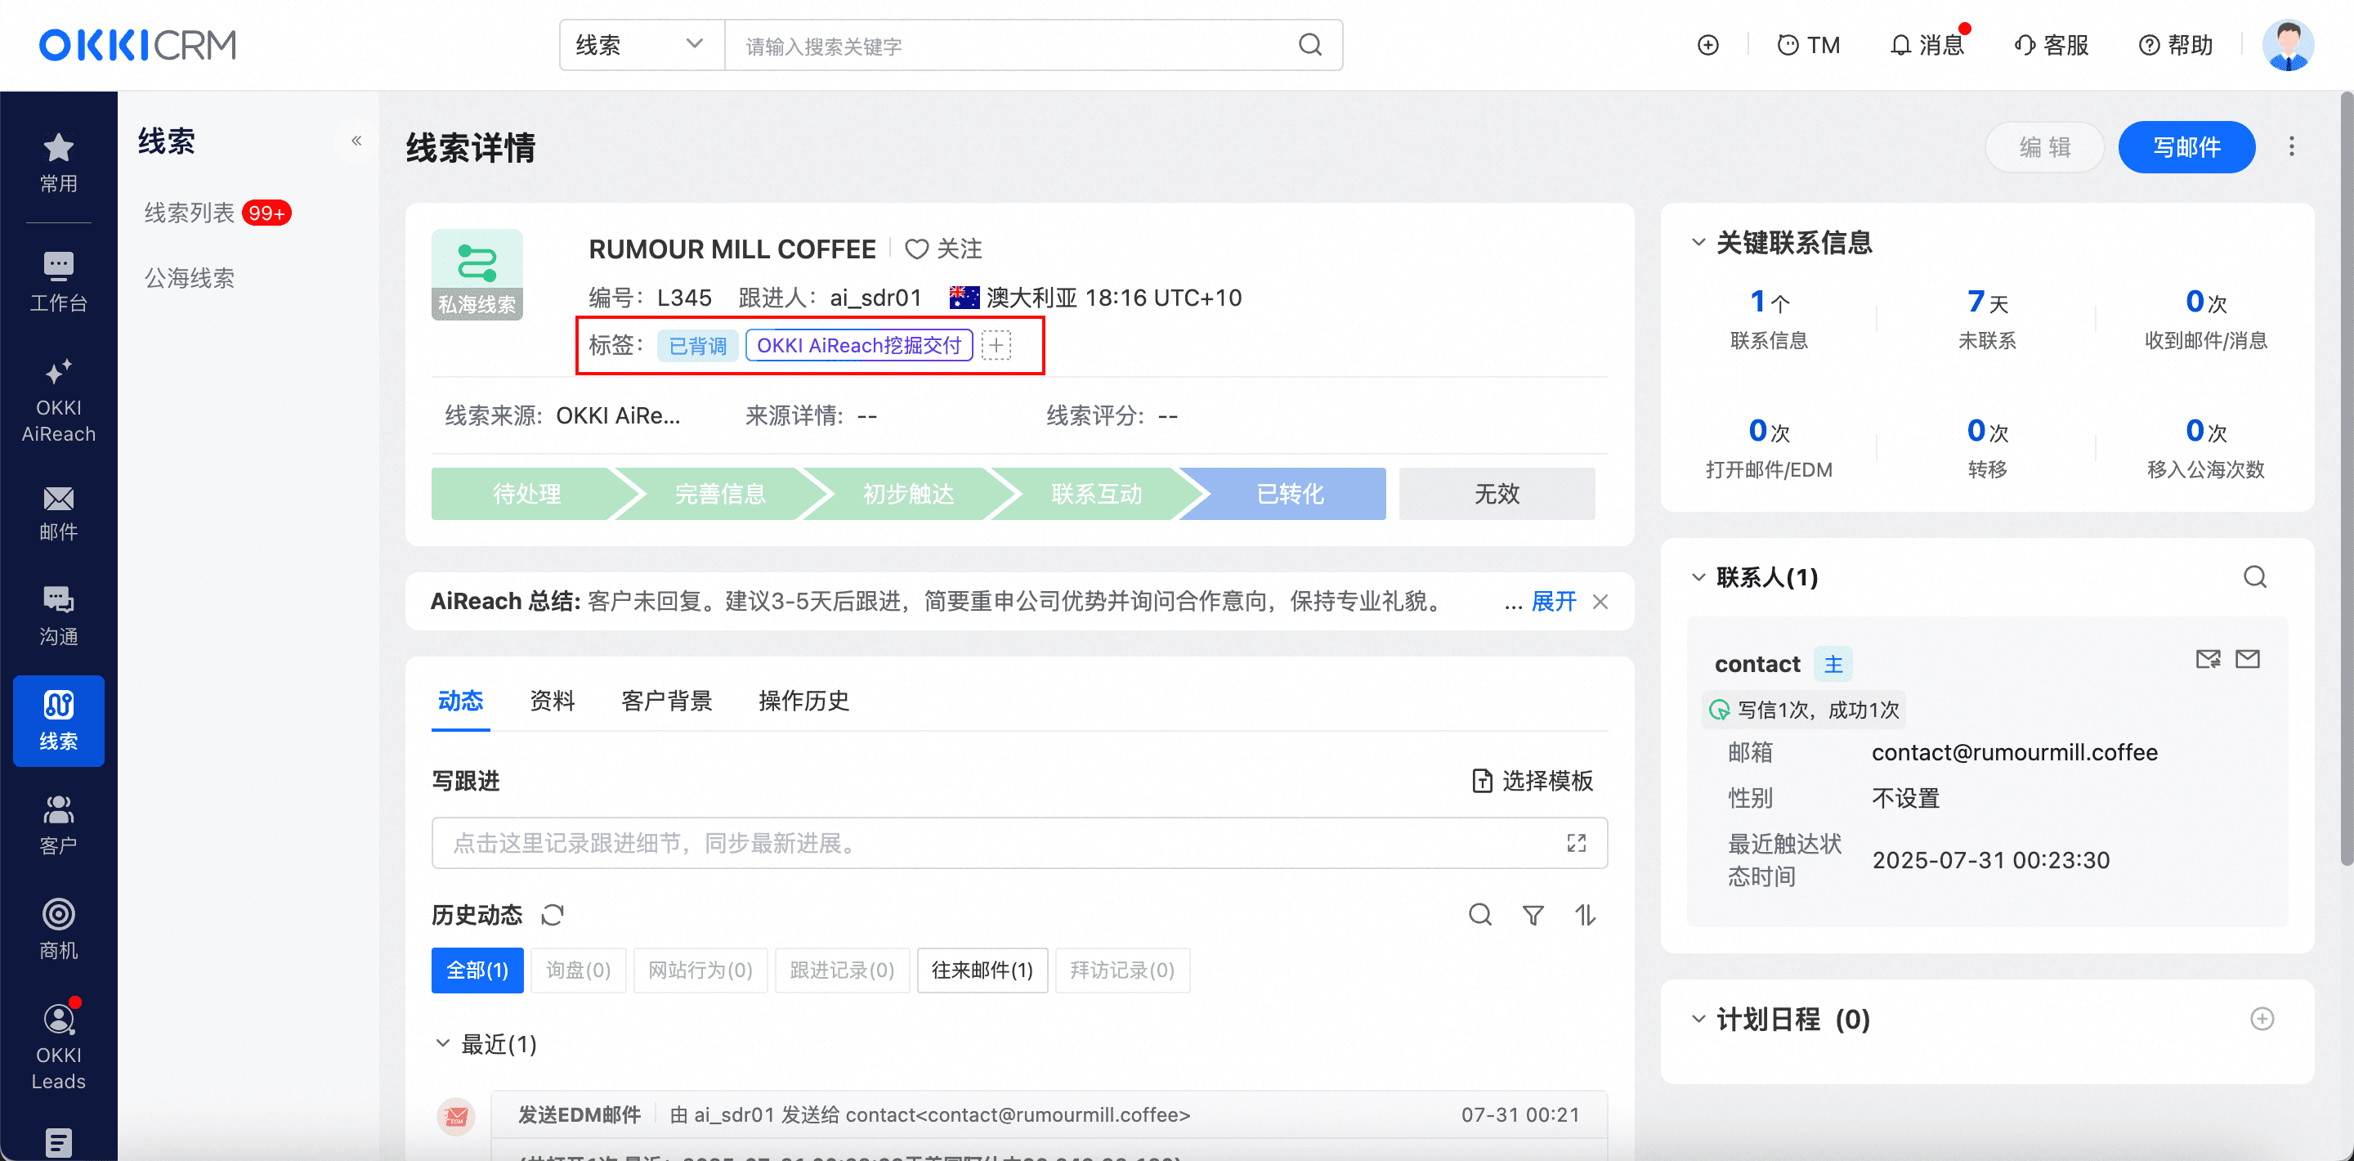Click 展开 to expand AiReach summary
This screenshot has width=2354, height=1161.
pyautogui.click(x=1554, y=602)
